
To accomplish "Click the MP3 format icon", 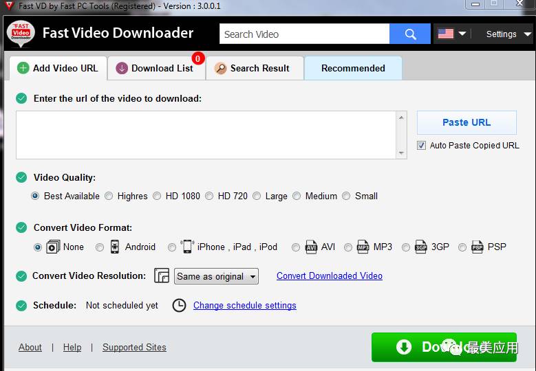I will (x=363, y=247).
